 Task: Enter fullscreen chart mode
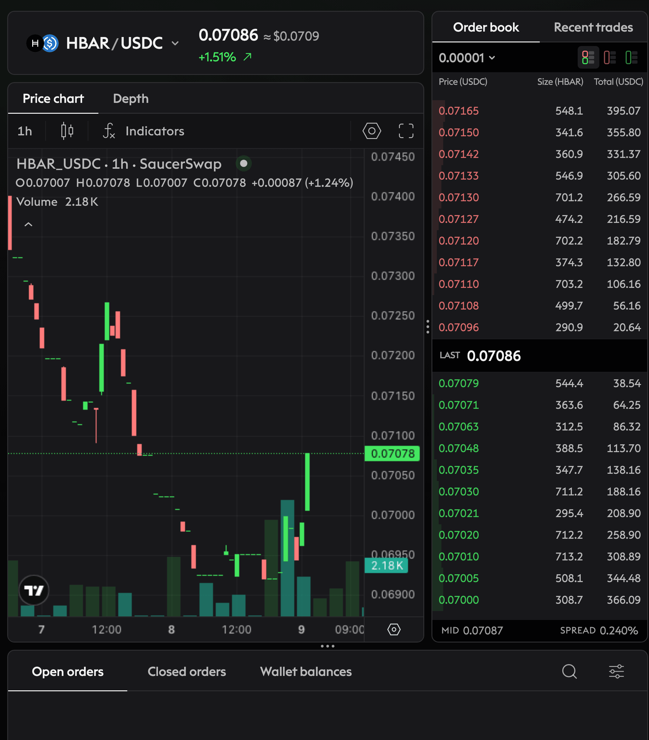click(406, 131)
